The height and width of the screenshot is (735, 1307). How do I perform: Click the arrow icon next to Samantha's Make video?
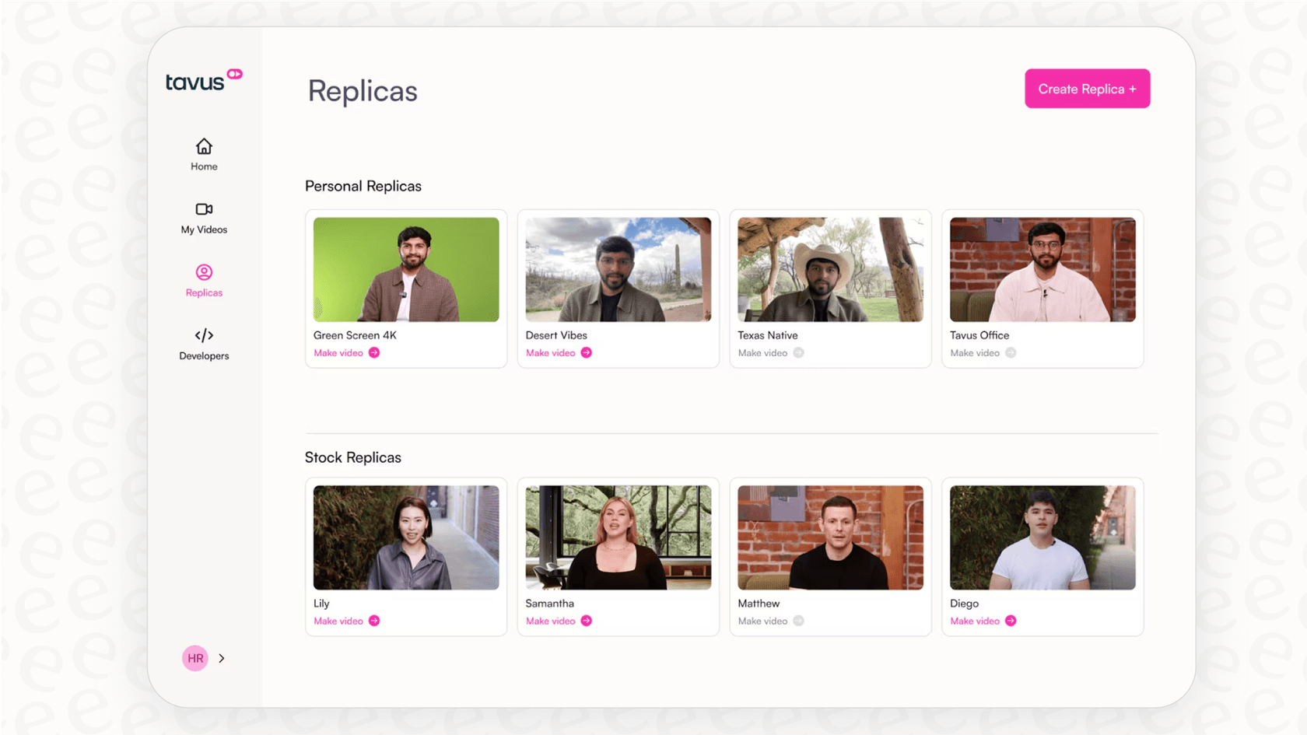click(x=588, y=621)
